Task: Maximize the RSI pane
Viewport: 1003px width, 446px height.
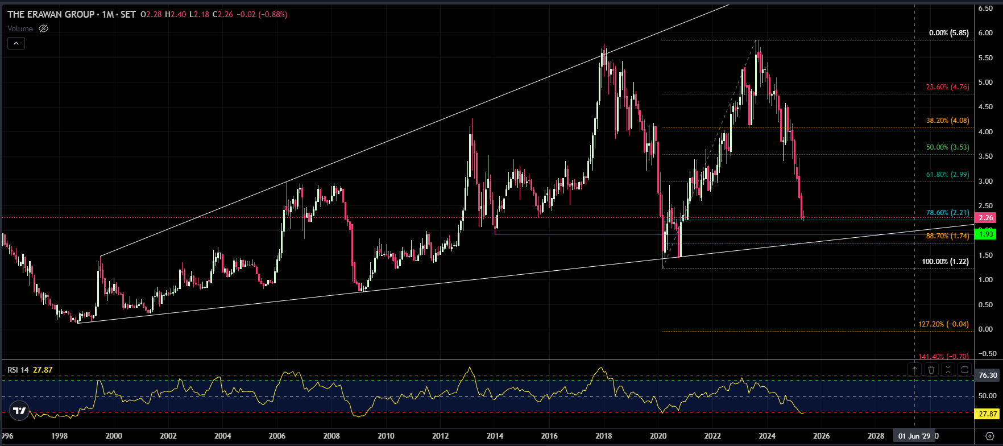Action: coord(965,370)
